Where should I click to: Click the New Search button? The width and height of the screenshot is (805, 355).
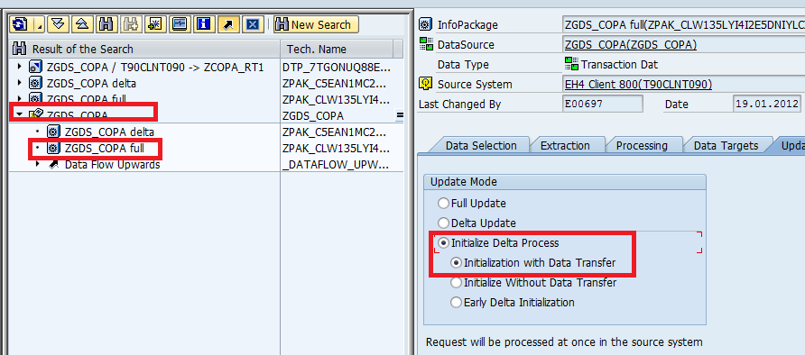coord(315,24)
